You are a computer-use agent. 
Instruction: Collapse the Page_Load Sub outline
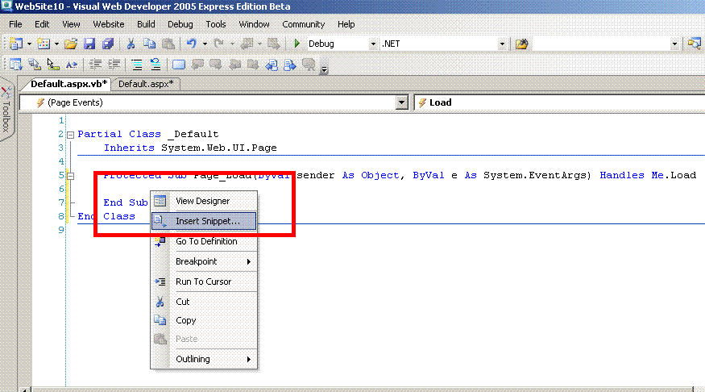[x=70, y=175]
